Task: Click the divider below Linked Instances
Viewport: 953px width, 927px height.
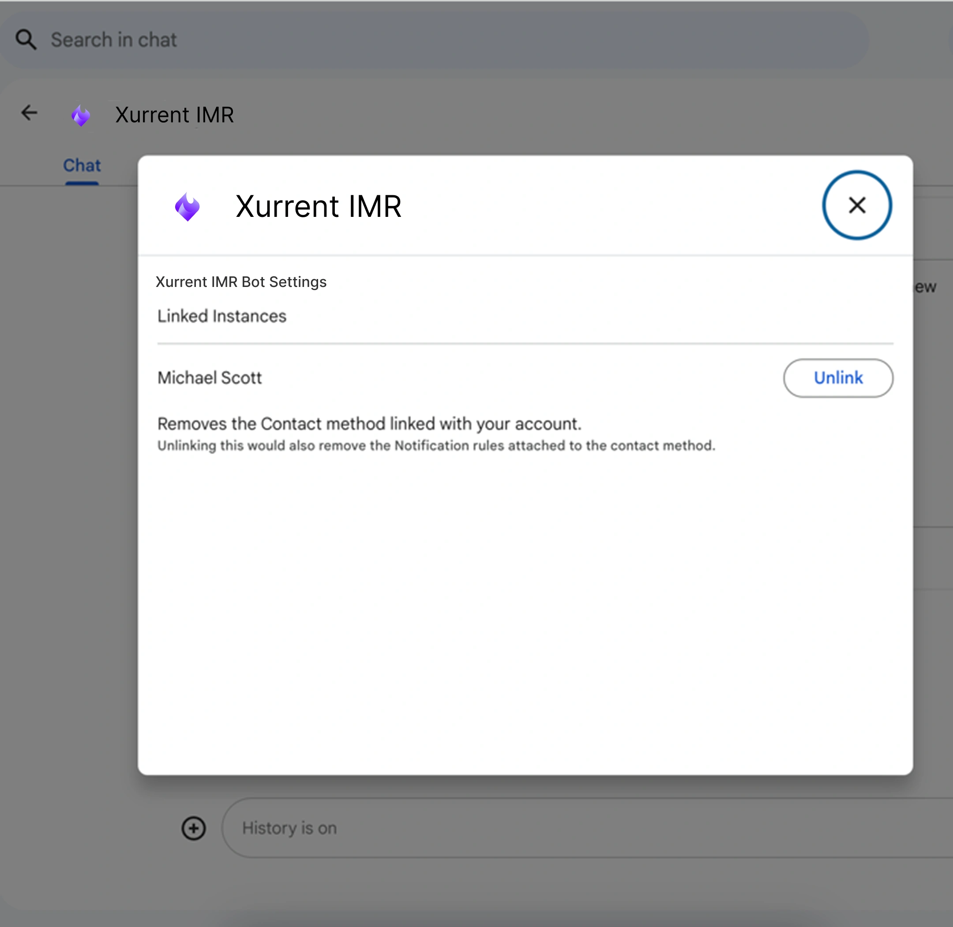Action: (x=525, y=344)
